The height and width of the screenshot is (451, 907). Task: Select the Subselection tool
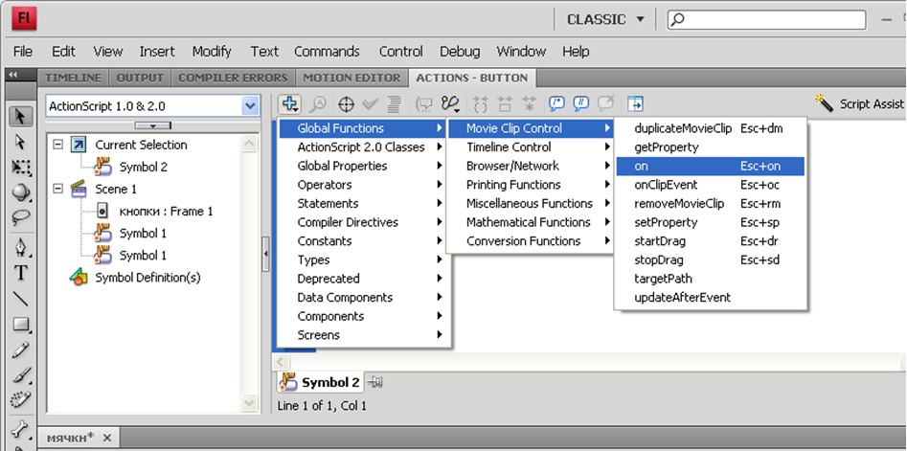pos(20,142)
